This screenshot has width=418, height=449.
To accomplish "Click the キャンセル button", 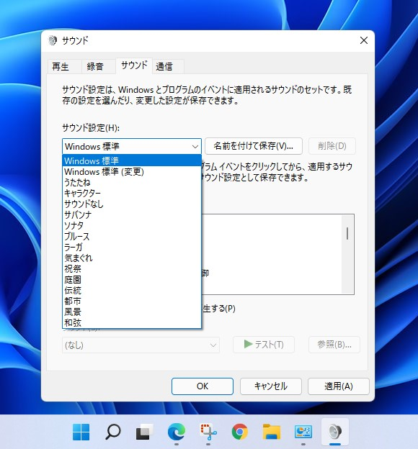I will click(270, 386).
